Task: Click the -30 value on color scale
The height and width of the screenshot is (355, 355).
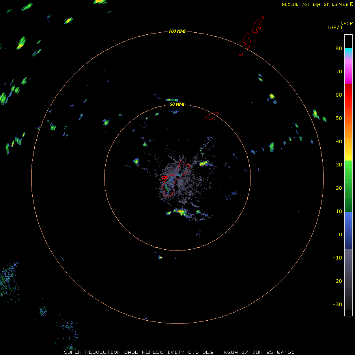Action: pyautogui.click(x=337, y=304)
